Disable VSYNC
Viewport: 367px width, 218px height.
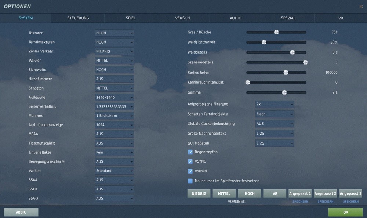click(x=190, y=161)
